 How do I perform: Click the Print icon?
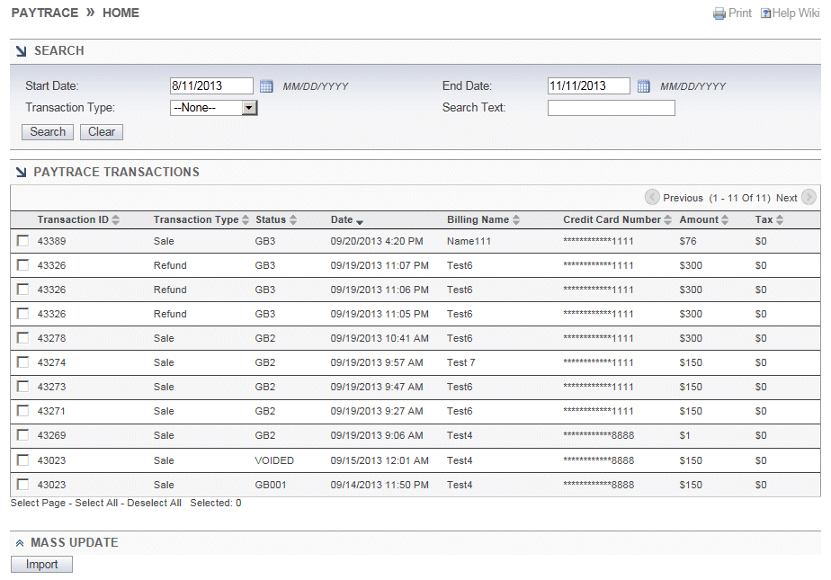click(x=719, y=13)
